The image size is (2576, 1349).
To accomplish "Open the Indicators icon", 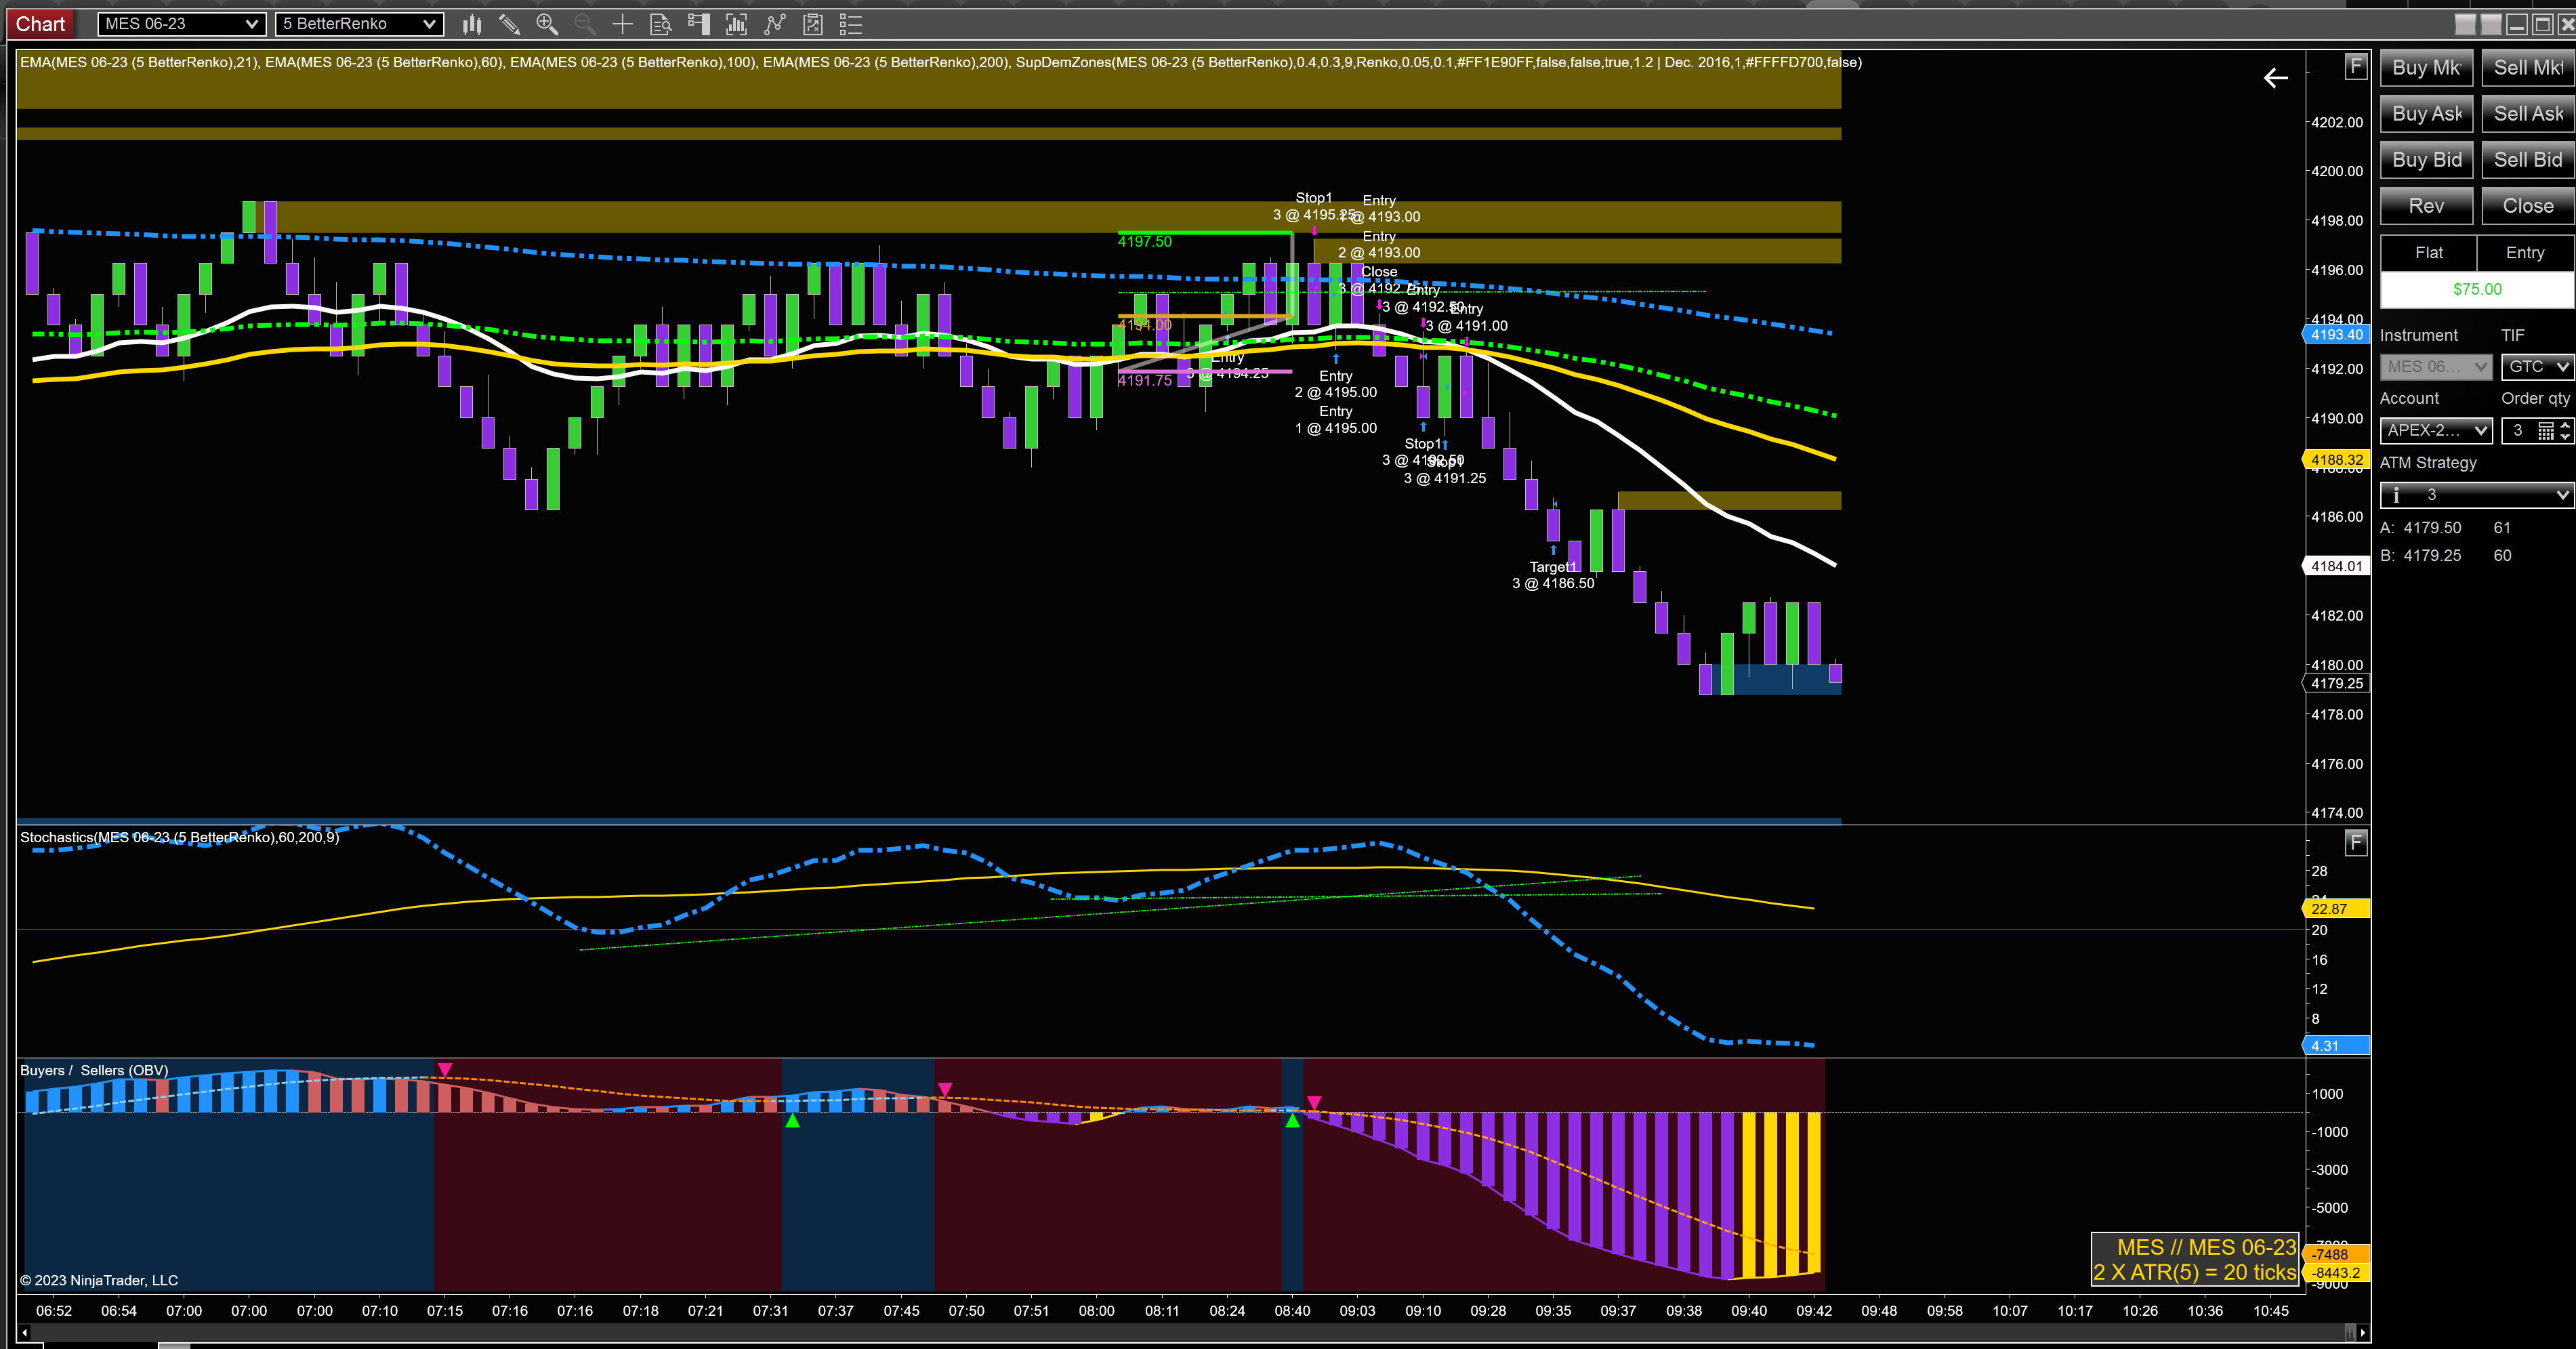I will pos(775,24).
